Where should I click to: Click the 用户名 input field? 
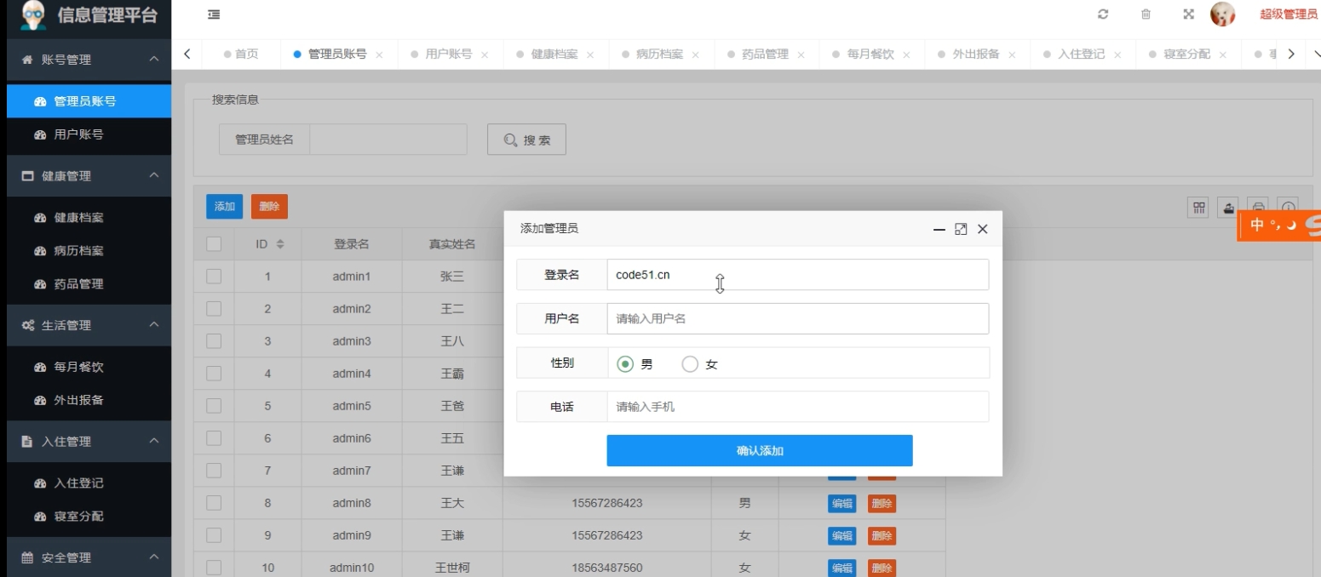tap(797, 319)
